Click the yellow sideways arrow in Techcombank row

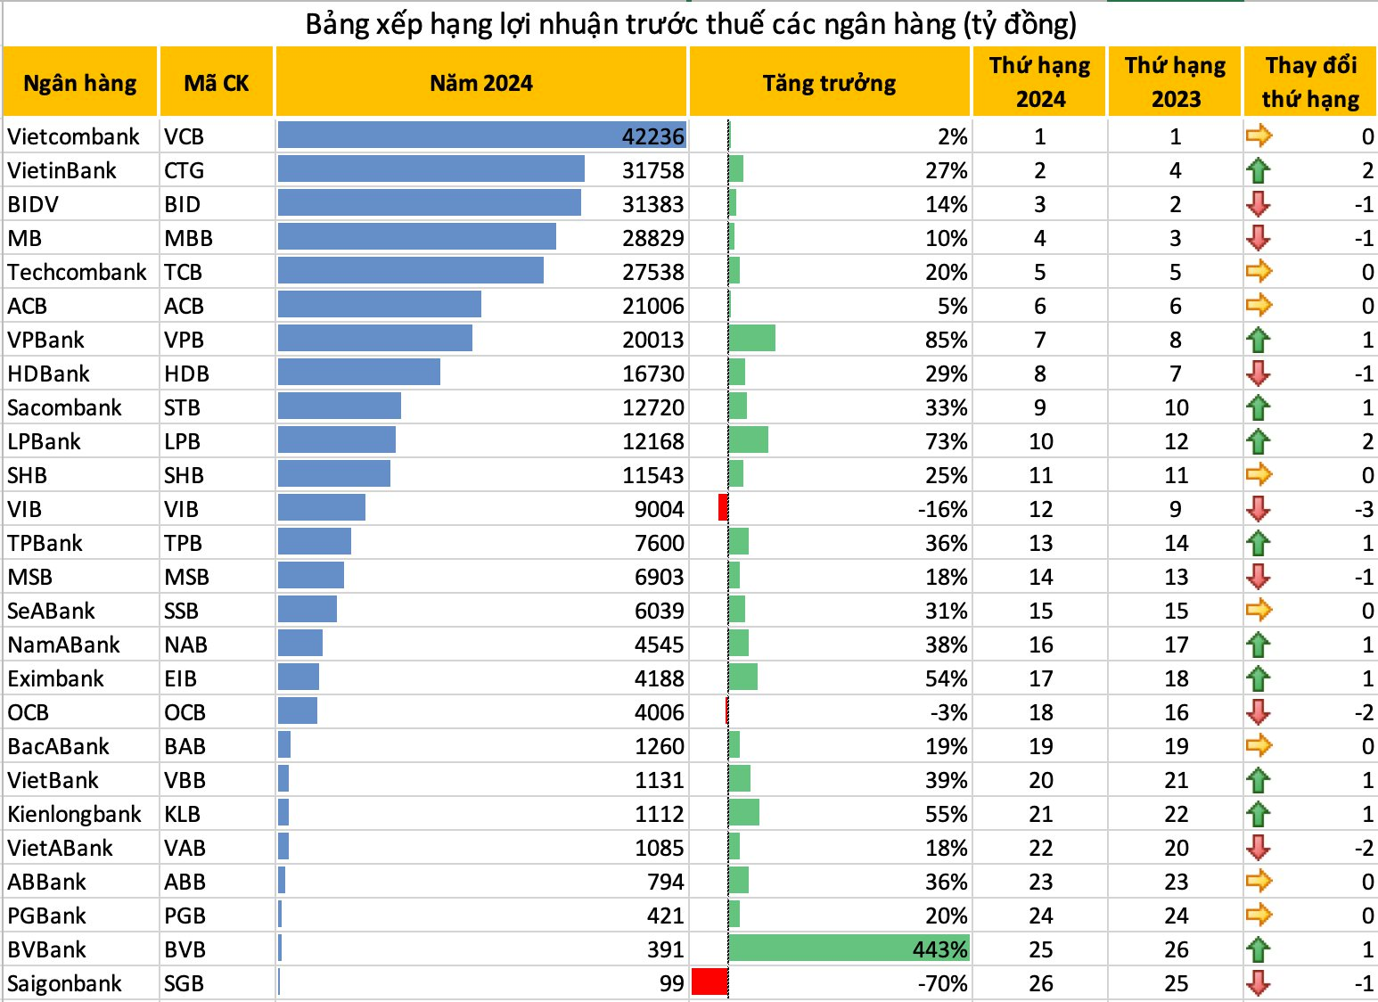[x=1258, y=272]
